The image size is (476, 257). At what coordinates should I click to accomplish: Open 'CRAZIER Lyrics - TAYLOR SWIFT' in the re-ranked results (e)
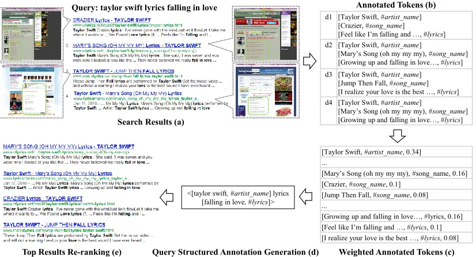click(43, 198)
